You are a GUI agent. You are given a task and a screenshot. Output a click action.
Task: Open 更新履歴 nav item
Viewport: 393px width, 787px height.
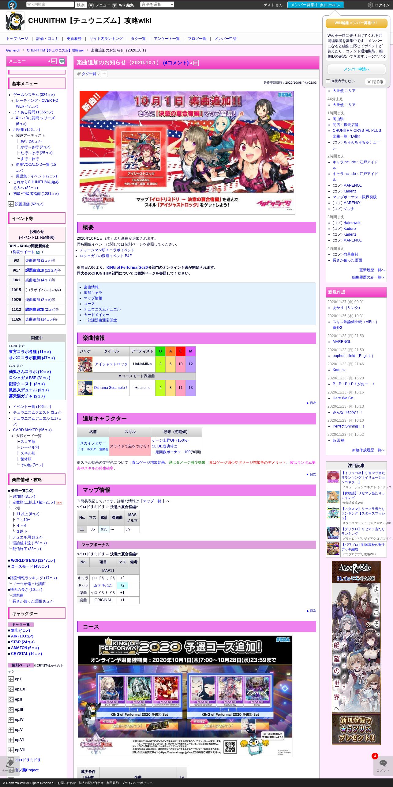74,39
